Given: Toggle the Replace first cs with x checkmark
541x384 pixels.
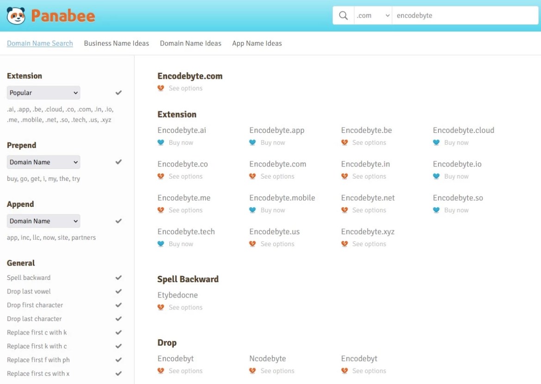Looking at the screenshot, I should (x=118, y=373).
